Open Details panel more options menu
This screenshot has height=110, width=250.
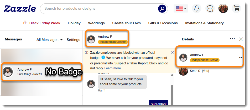[x=232, y=39]
